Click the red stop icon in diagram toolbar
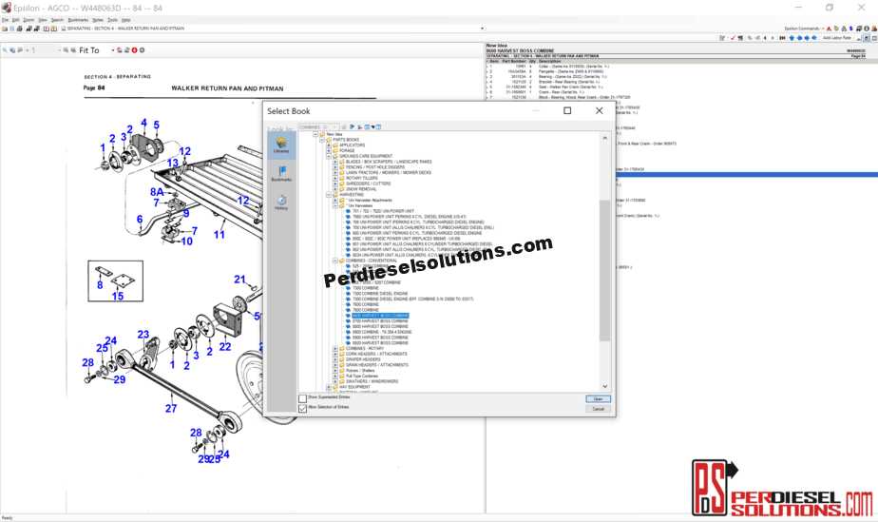 [134, 49]
